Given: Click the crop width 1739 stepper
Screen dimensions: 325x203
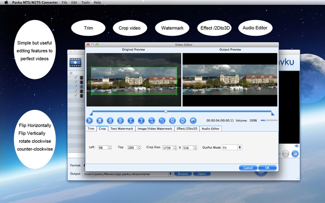Looking at the screenshot, I should pos(175,148).
